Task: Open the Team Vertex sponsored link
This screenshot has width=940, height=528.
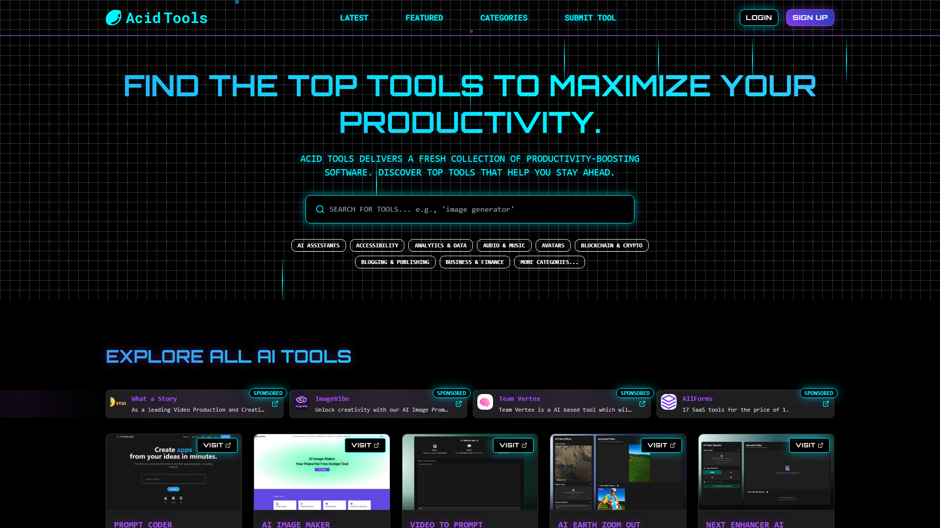Action: click(562, 404)
